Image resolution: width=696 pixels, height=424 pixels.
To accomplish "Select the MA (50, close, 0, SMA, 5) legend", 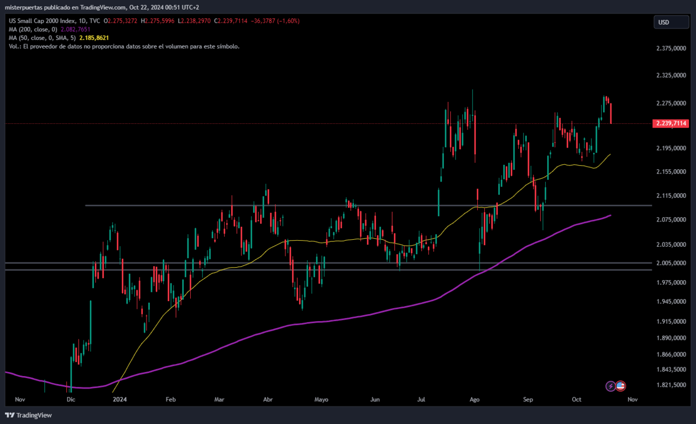I will [x=43, y=38].
